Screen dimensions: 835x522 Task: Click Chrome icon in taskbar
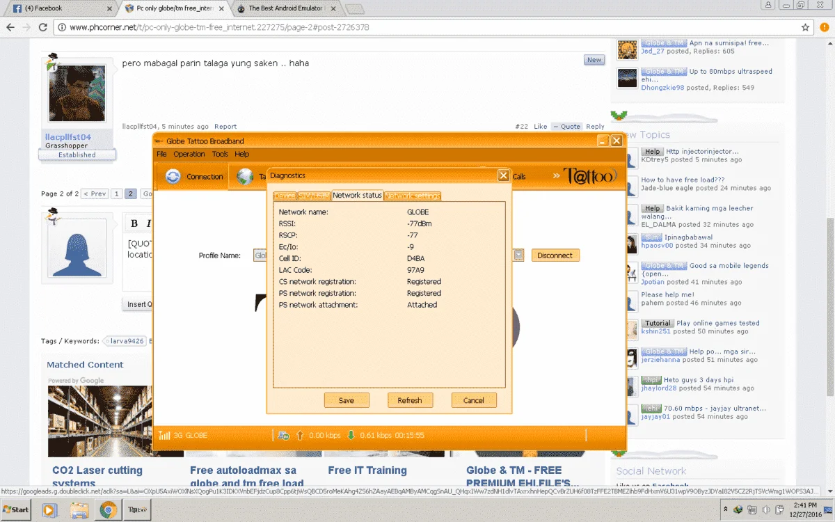pyautogui.click(x=108, y=509)
